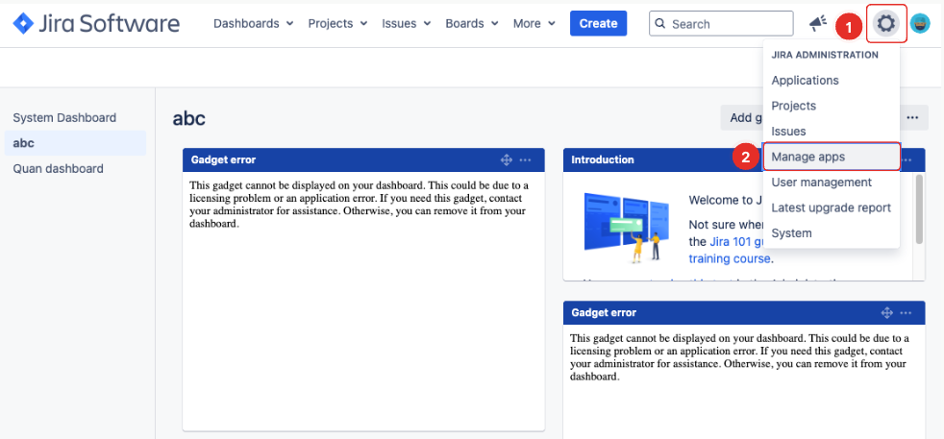Click the feedback megaphone icon
Viewport: 944px width, 439px height.
click(x=817, y=23)
